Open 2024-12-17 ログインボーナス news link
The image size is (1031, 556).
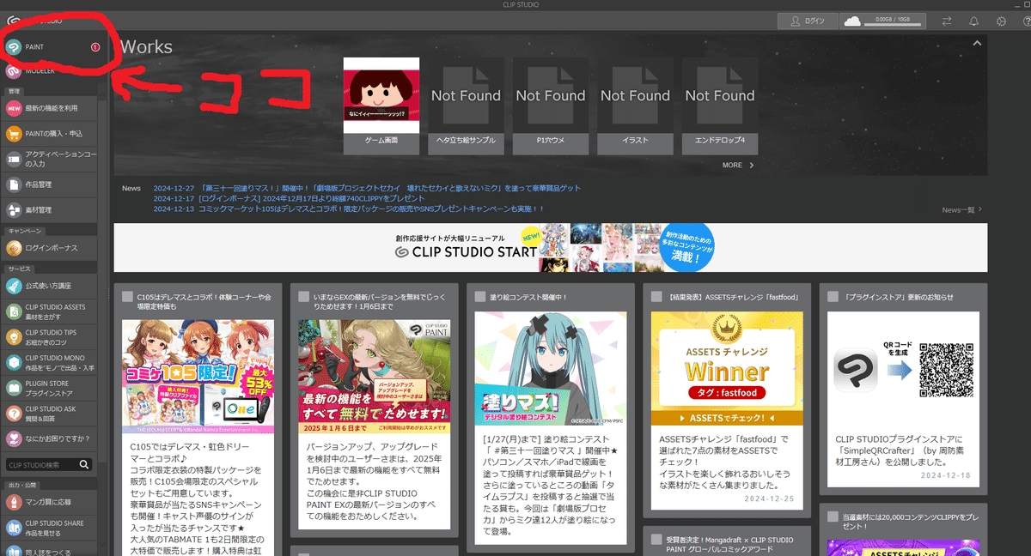tap(289, 198)
